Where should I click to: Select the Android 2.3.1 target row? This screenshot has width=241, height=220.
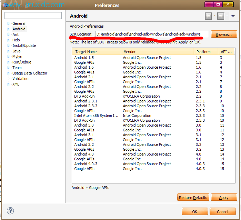(x=153, y=101)
